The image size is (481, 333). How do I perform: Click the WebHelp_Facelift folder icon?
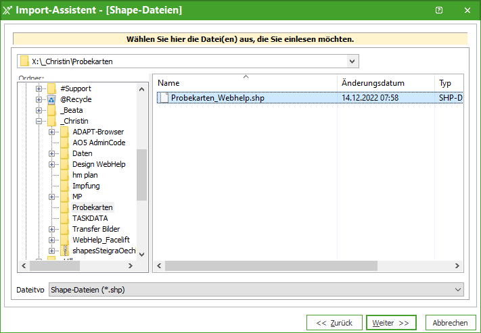coord(64,240)
